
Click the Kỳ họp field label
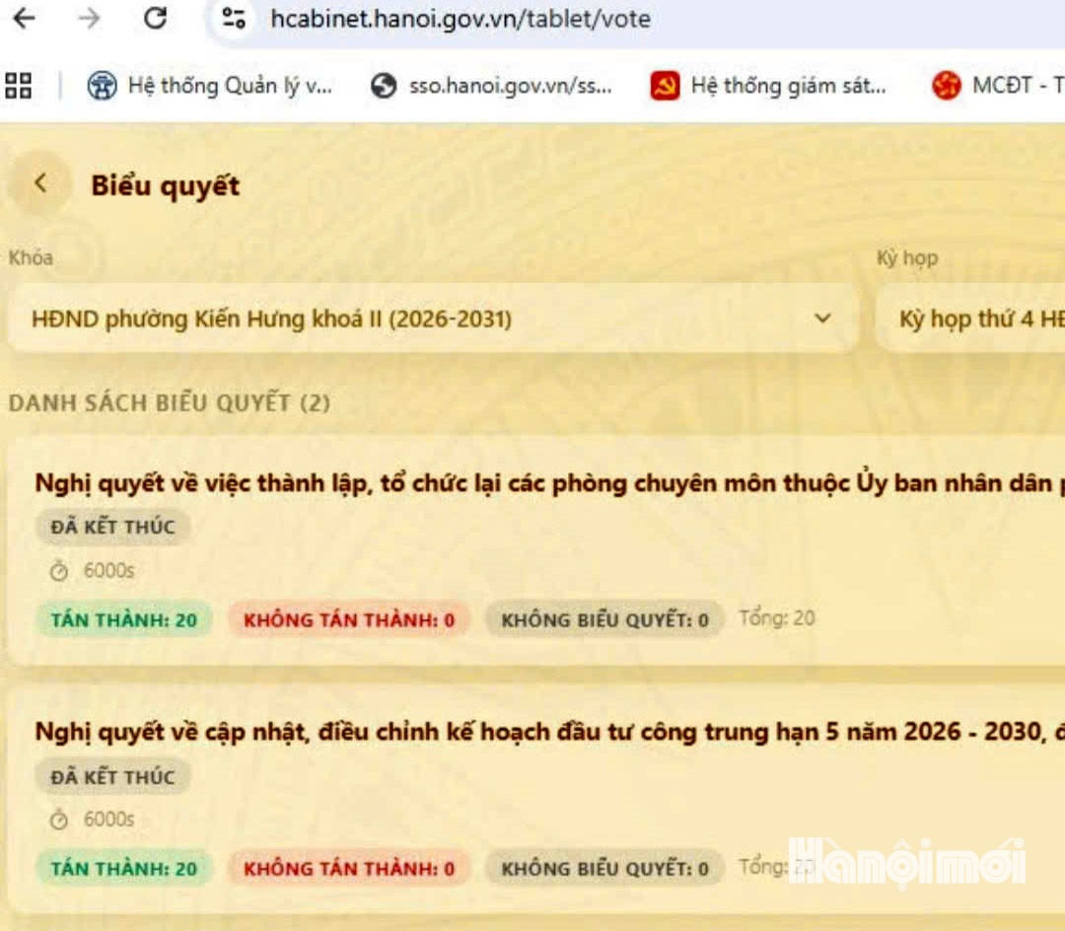click(907, 258)
